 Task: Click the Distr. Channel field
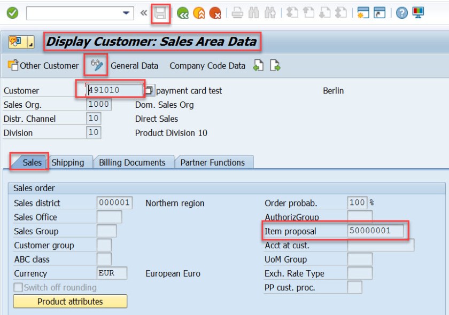click(x=94, y=118)
